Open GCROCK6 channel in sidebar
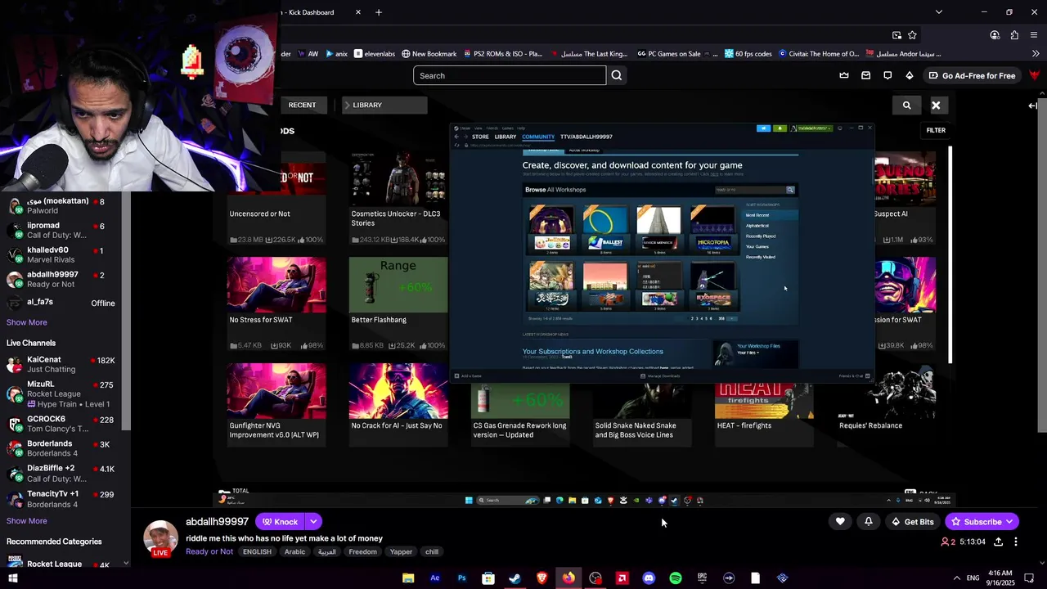1047x589 pixels. tap(62, 424)
